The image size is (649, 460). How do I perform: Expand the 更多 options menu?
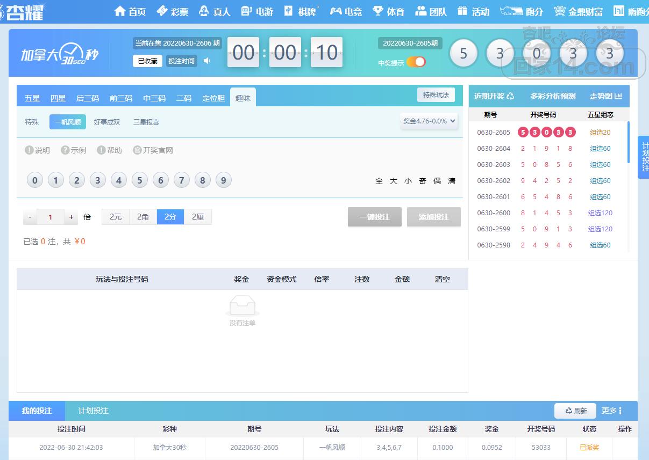tap(611, 411)
